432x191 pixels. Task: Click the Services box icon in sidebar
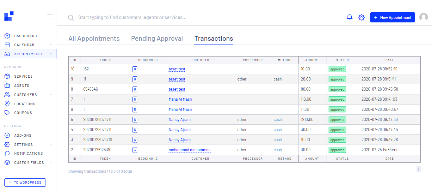[x=7, y=76]
